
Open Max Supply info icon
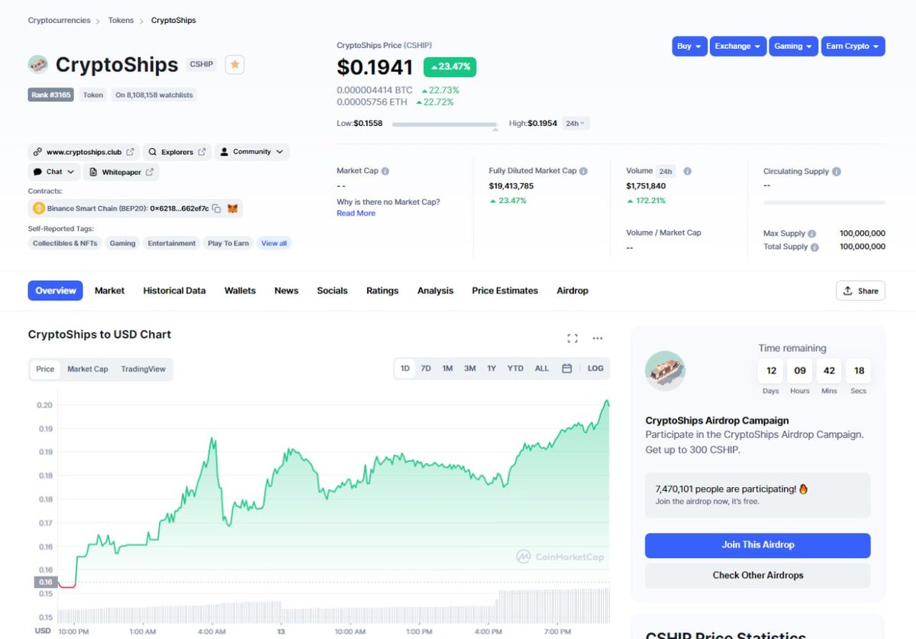[812, 234]
